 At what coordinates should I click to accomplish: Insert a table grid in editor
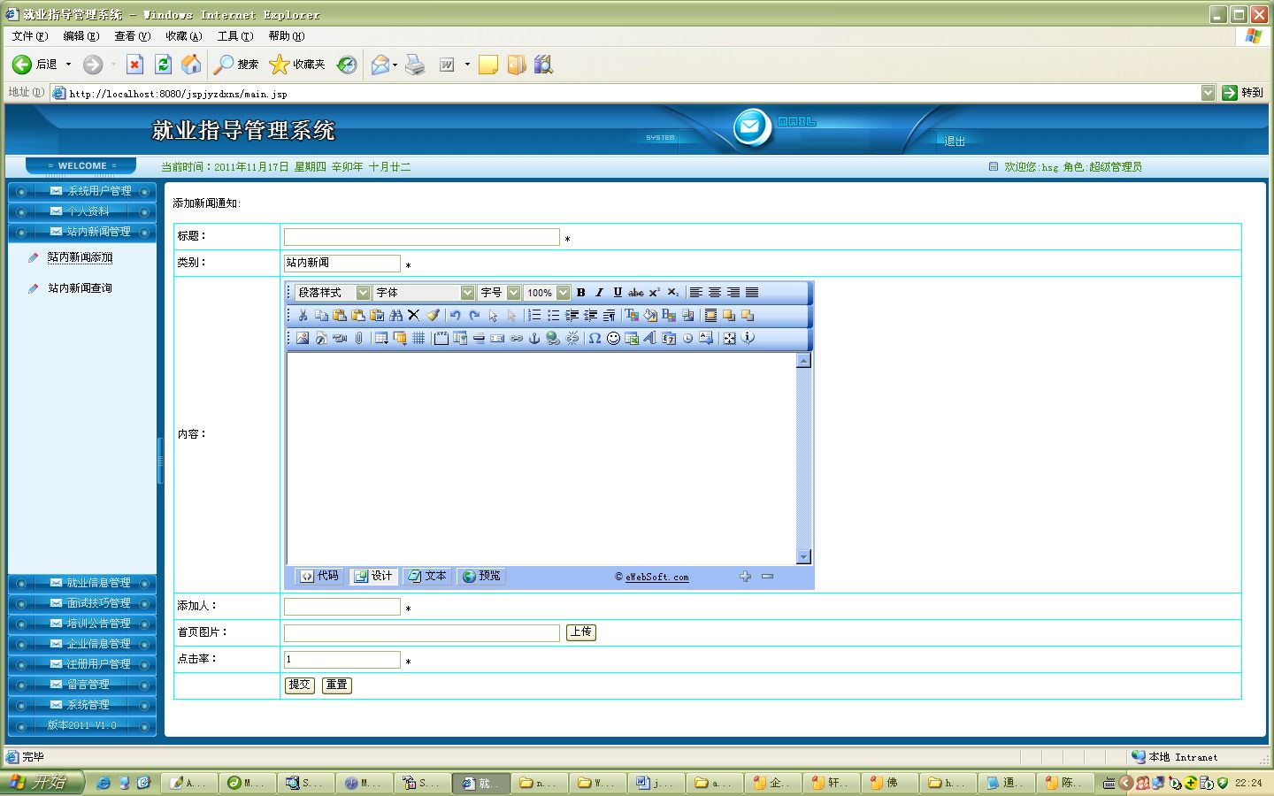coord(381,339)
